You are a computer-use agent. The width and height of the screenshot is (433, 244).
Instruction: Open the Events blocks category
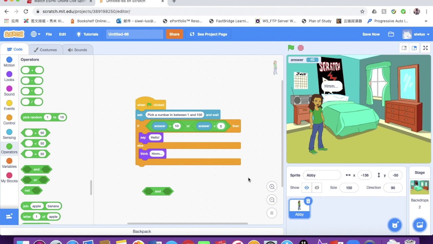point(9,105)
